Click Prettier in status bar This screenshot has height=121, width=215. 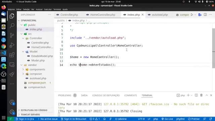[194, 119]
